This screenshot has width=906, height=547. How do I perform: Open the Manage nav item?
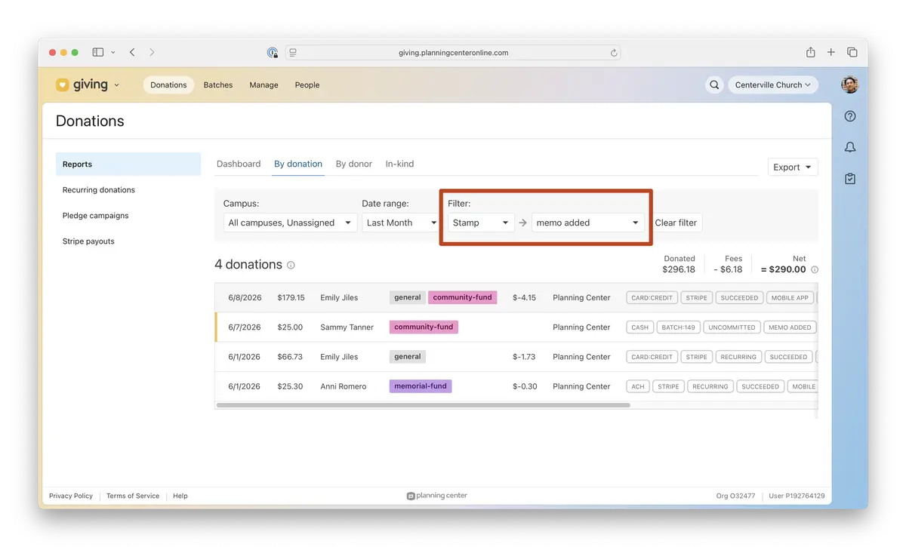[263, 85]
